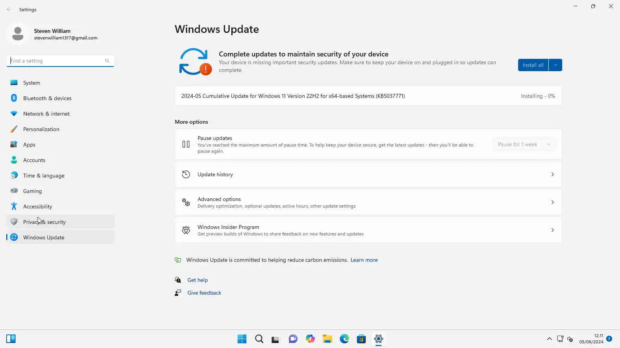Click the email stevenwilliam1317@gmail.com
The width and height of the screenshot is (620, 348).
[x=65, y=38]
